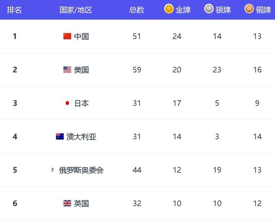The width and height of the screenshot is (275, 224).
Task: Click the United States flag icon
Action: [x=67, y=70]
